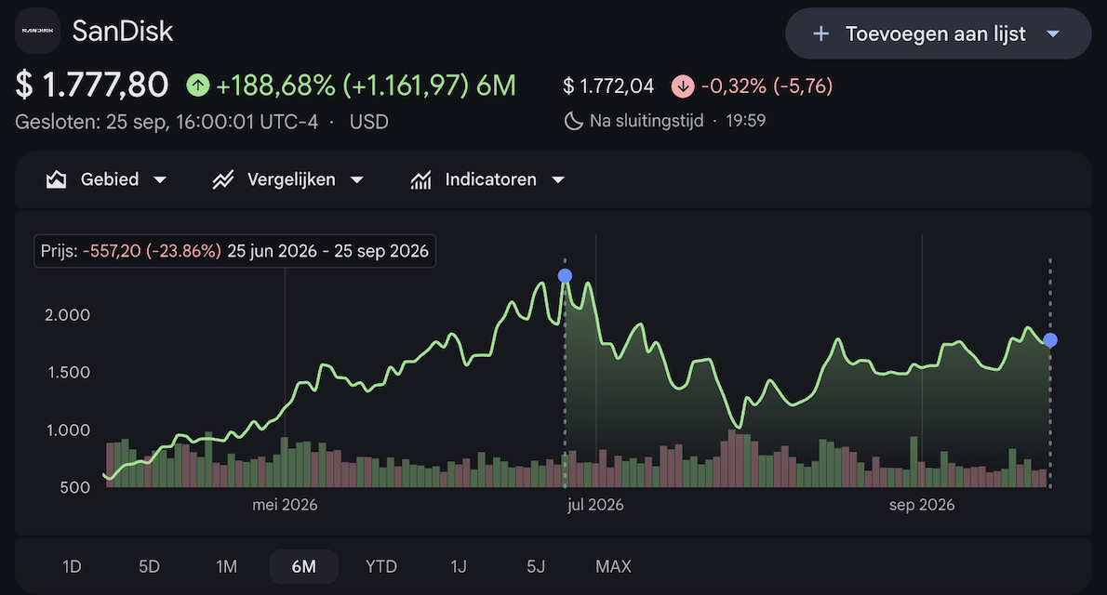Open the Toevoegen aan lijst dropdown arrow
1107x595 pixels.
click(1053, 33)
